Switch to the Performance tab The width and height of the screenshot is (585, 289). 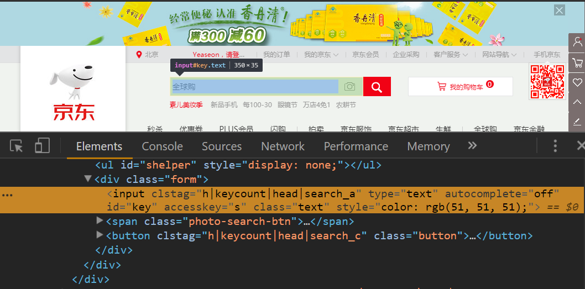point(356,146)
